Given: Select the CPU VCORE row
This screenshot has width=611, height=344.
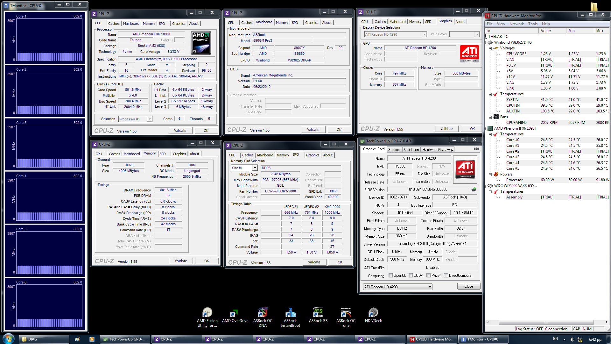Looking at the screenshot, I should click(x=547, y=54).
